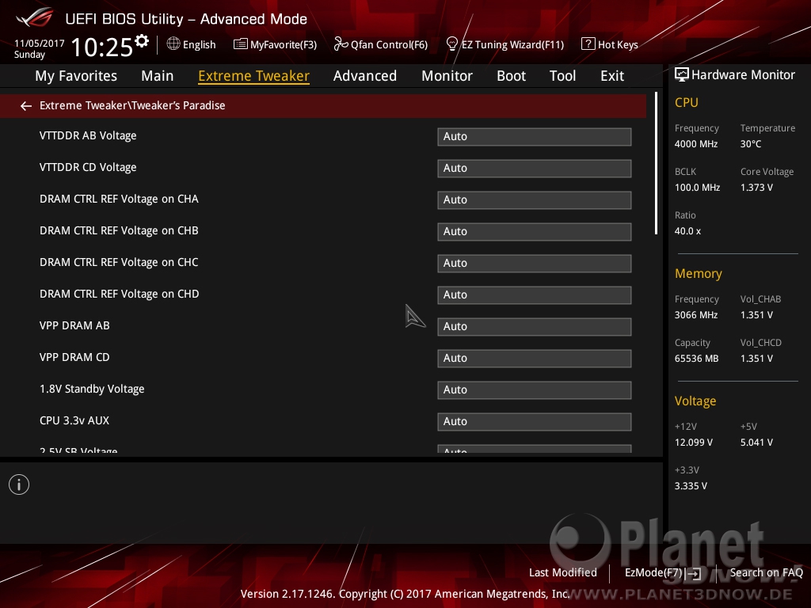The width and height of the screenshot is (811, 608).
Task: Click the Core Voltage value 1.373 V
Action: [756, 187]
